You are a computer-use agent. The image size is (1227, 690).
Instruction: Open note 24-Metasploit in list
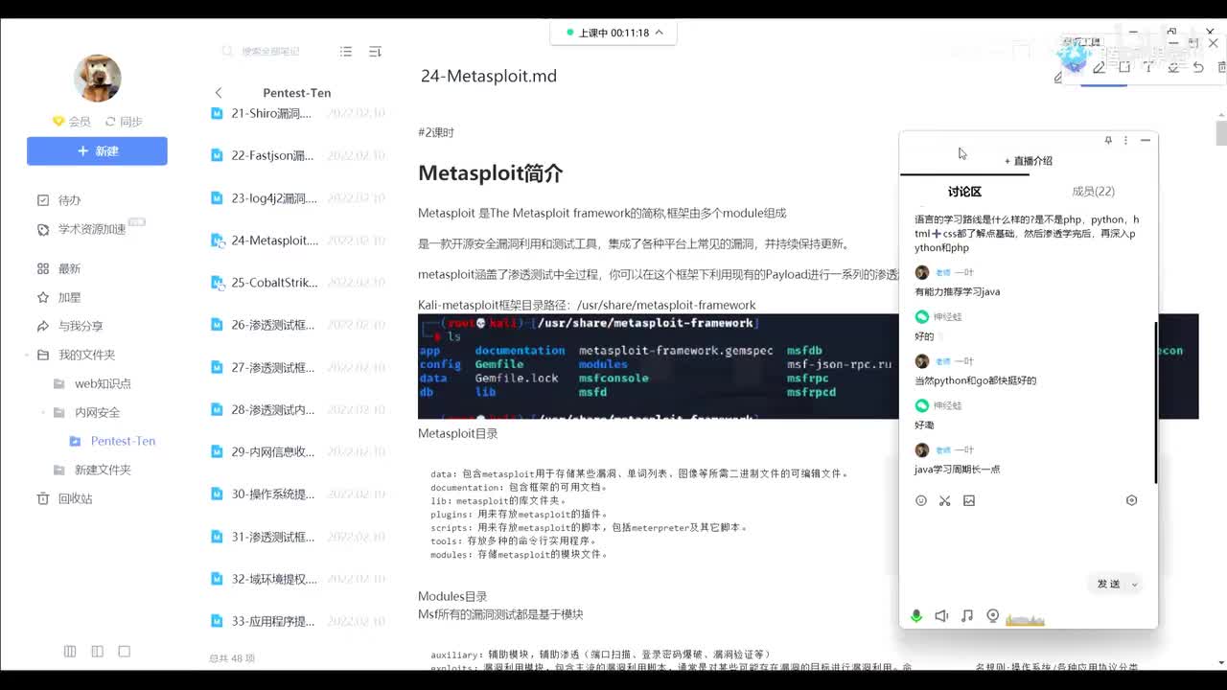(x=297, y=241)
